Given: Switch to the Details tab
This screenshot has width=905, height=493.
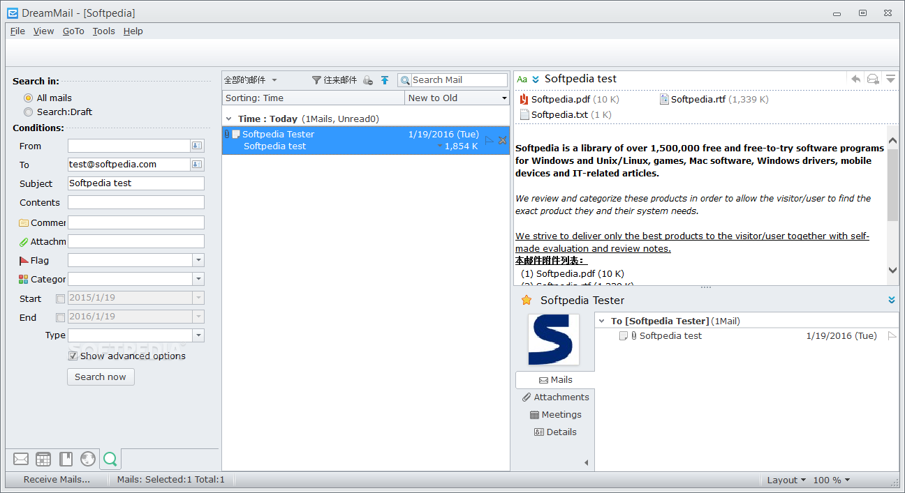Looking at the screenshot, I should click(x=555, y=432).
